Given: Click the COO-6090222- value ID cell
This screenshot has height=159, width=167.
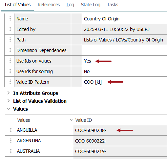Looking at the screenshot, I should point(120,141).
